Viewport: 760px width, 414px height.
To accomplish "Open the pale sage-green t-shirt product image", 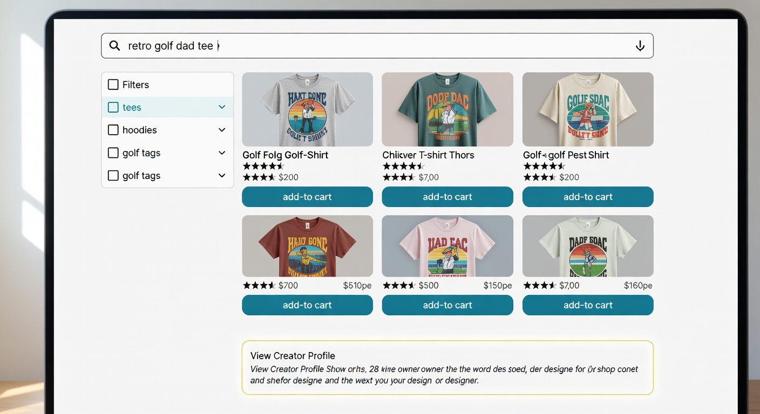I will pyautogui.click(x=588, y=246).
